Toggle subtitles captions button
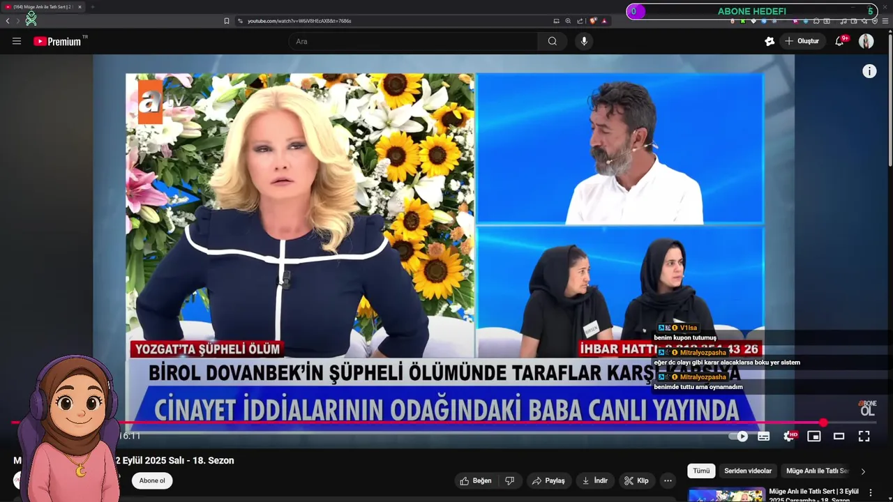Viewport: 893px width, 502px height. pos(764,436)
